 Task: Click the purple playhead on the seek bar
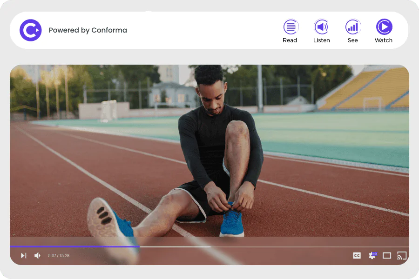click(x=138, y=246)
